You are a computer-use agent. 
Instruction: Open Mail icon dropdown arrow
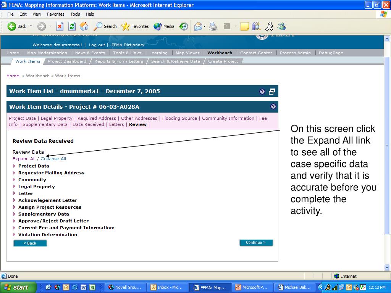click(x=205, y=26)
